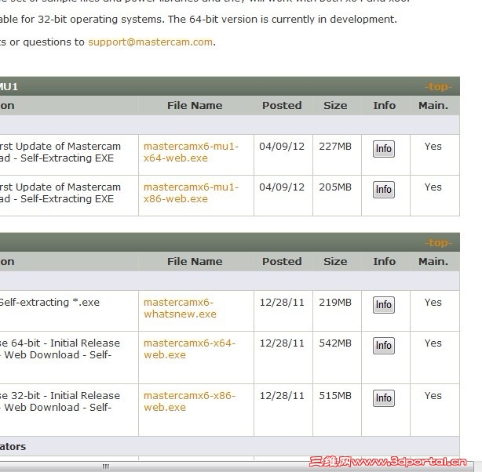Image resolution: width=482 pixels, height=472 pixels.
Task: Jump to top via MU1 section -top- link
Action: click(438, 87)
